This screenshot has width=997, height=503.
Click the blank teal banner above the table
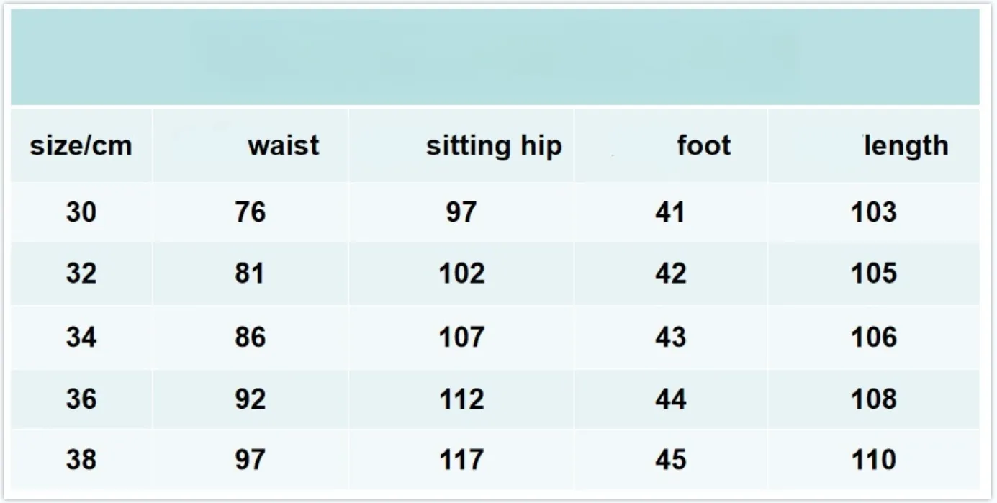pos(495,56)
